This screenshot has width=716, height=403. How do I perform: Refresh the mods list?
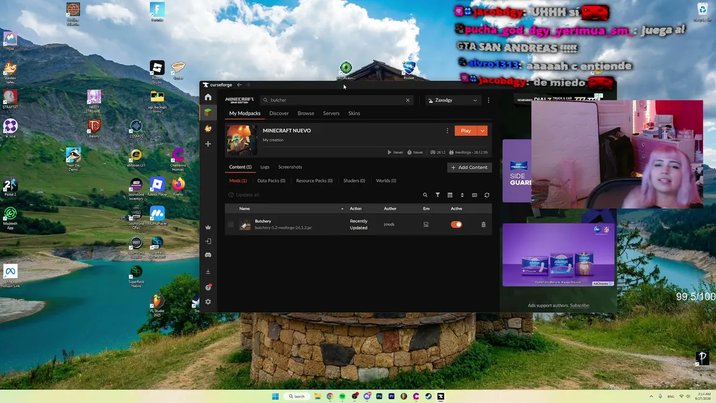click(487, 195)
